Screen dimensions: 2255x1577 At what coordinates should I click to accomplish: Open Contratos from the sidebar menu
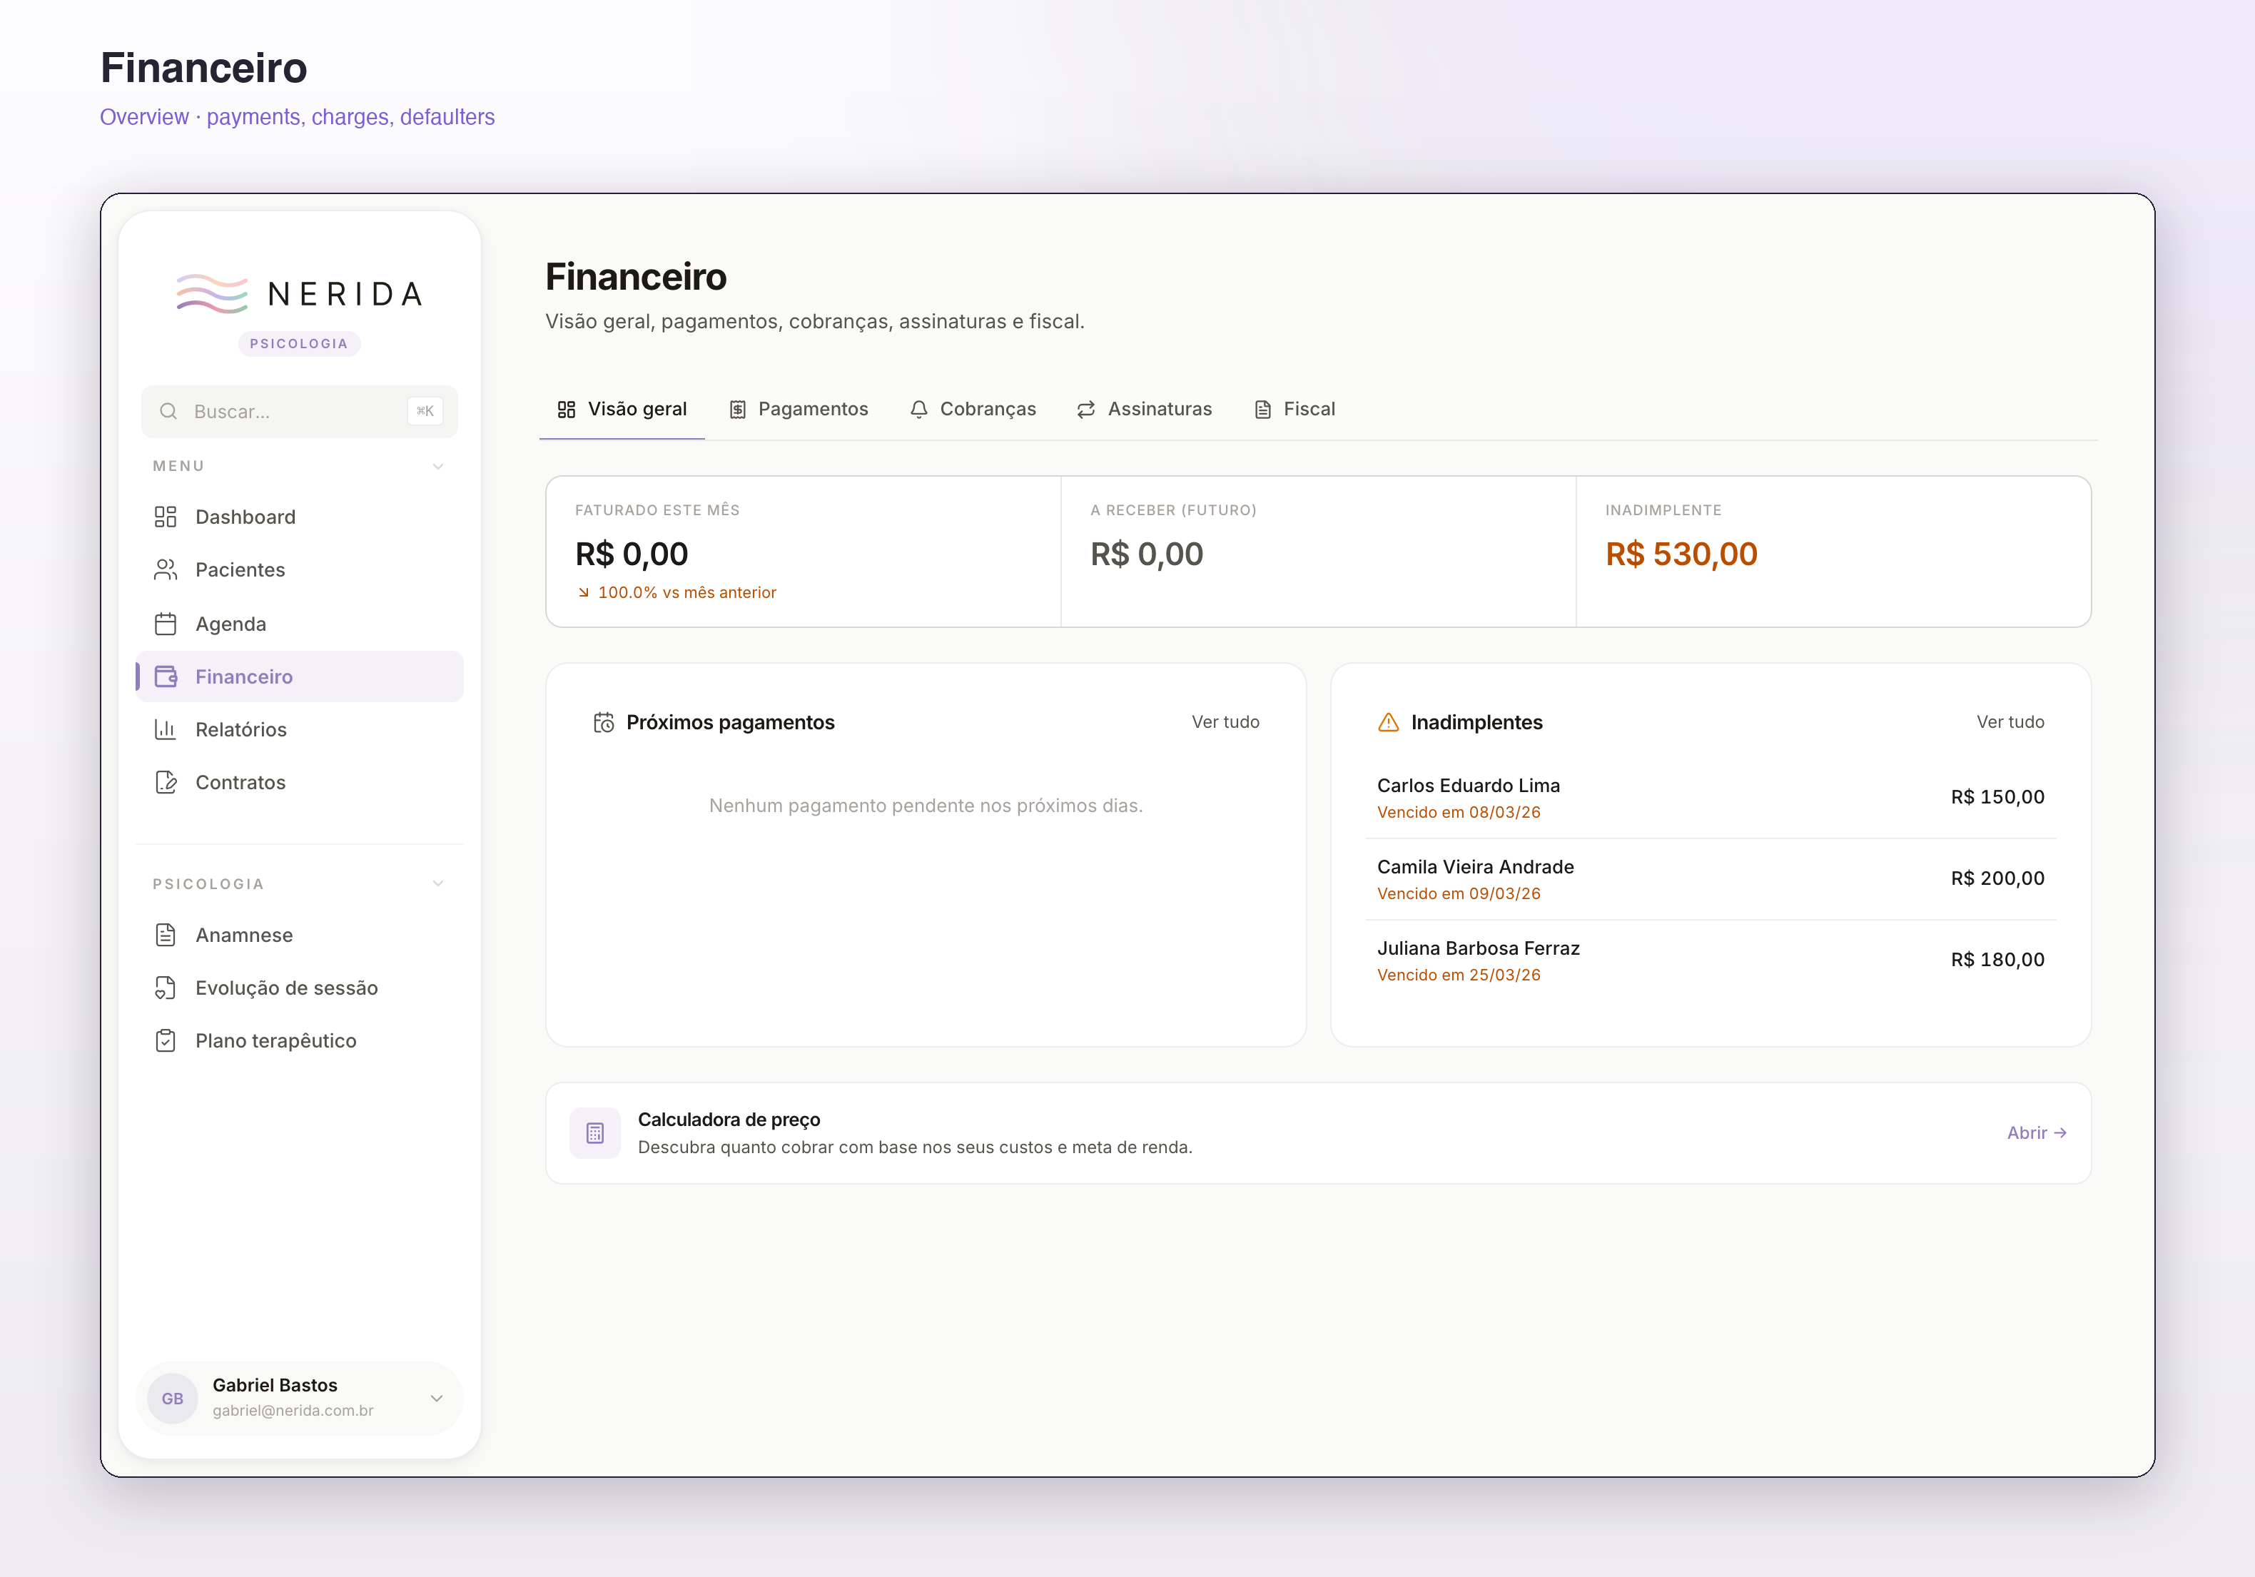pyautogui.click(x=300, y=783)
